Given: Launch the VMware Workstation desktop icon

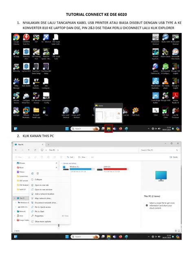Looking at the screenshot, I should point(26,112).
